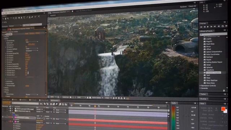Switch to the Audio panel tab
The width and height of the screenshot is (231, 130).
174,103
